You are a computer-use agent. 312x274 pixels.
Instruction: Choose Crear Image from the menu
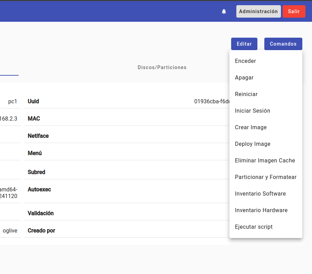[251, 127]
